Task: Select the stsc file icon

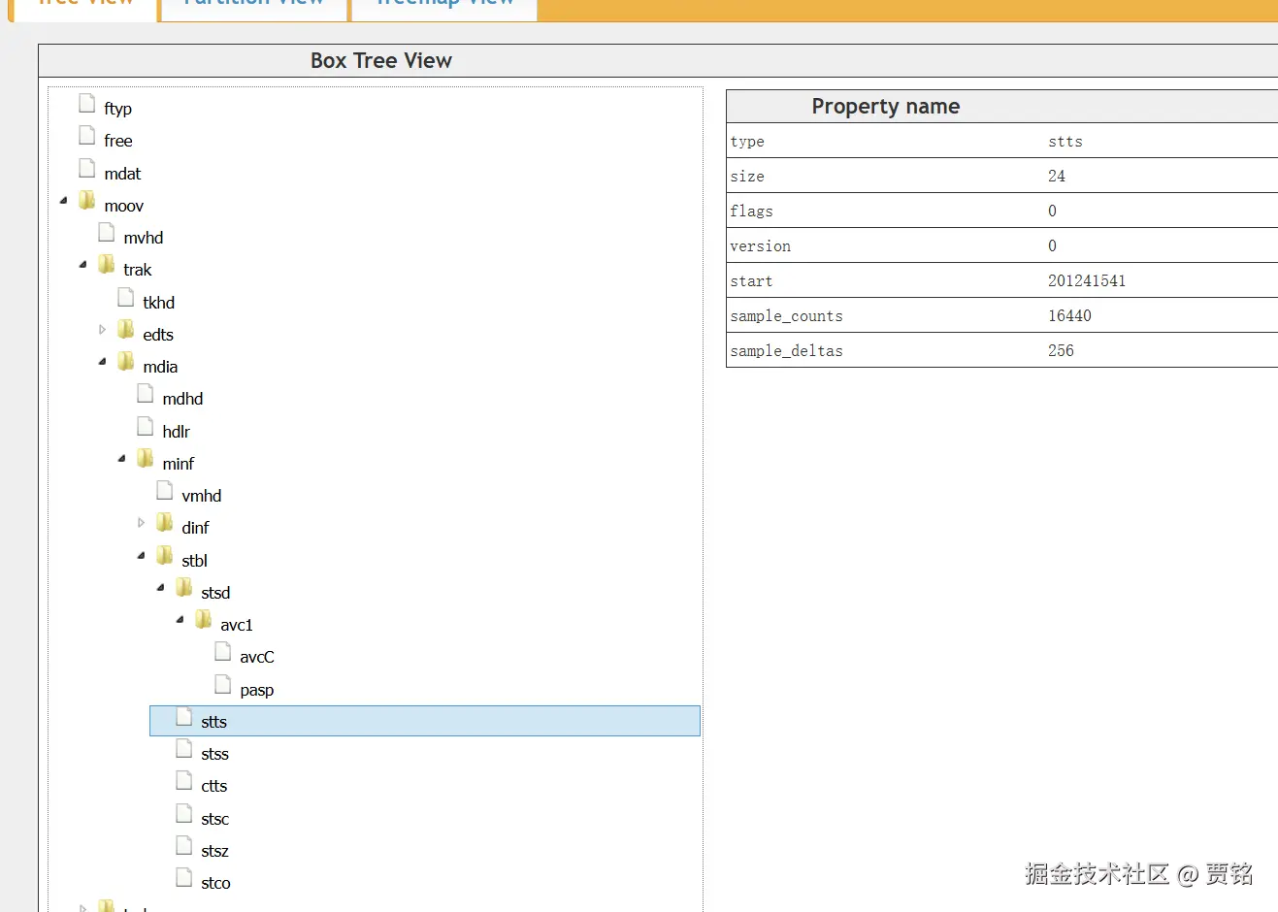Action: [184, 814]
